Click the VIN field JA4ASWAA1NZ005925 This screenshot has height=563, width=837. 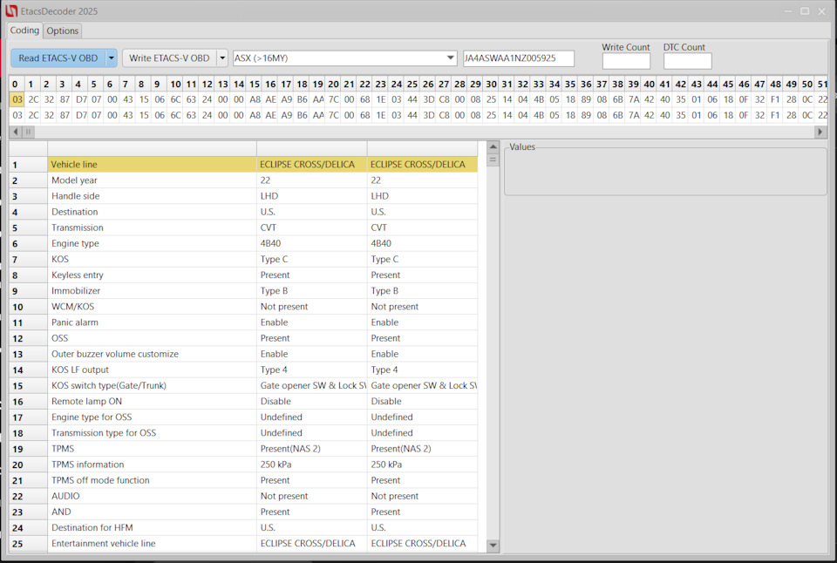(x=518, y=58)
